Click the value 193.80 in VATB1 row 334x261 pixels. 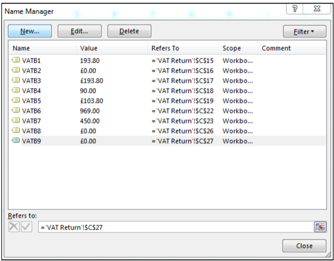coord(90,61)
